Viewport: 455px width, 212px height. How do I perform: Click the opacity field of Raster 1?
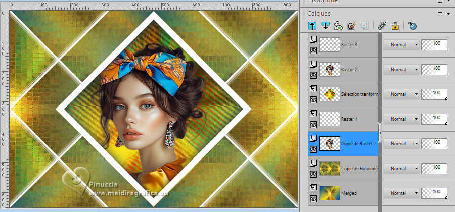[434, 119]
